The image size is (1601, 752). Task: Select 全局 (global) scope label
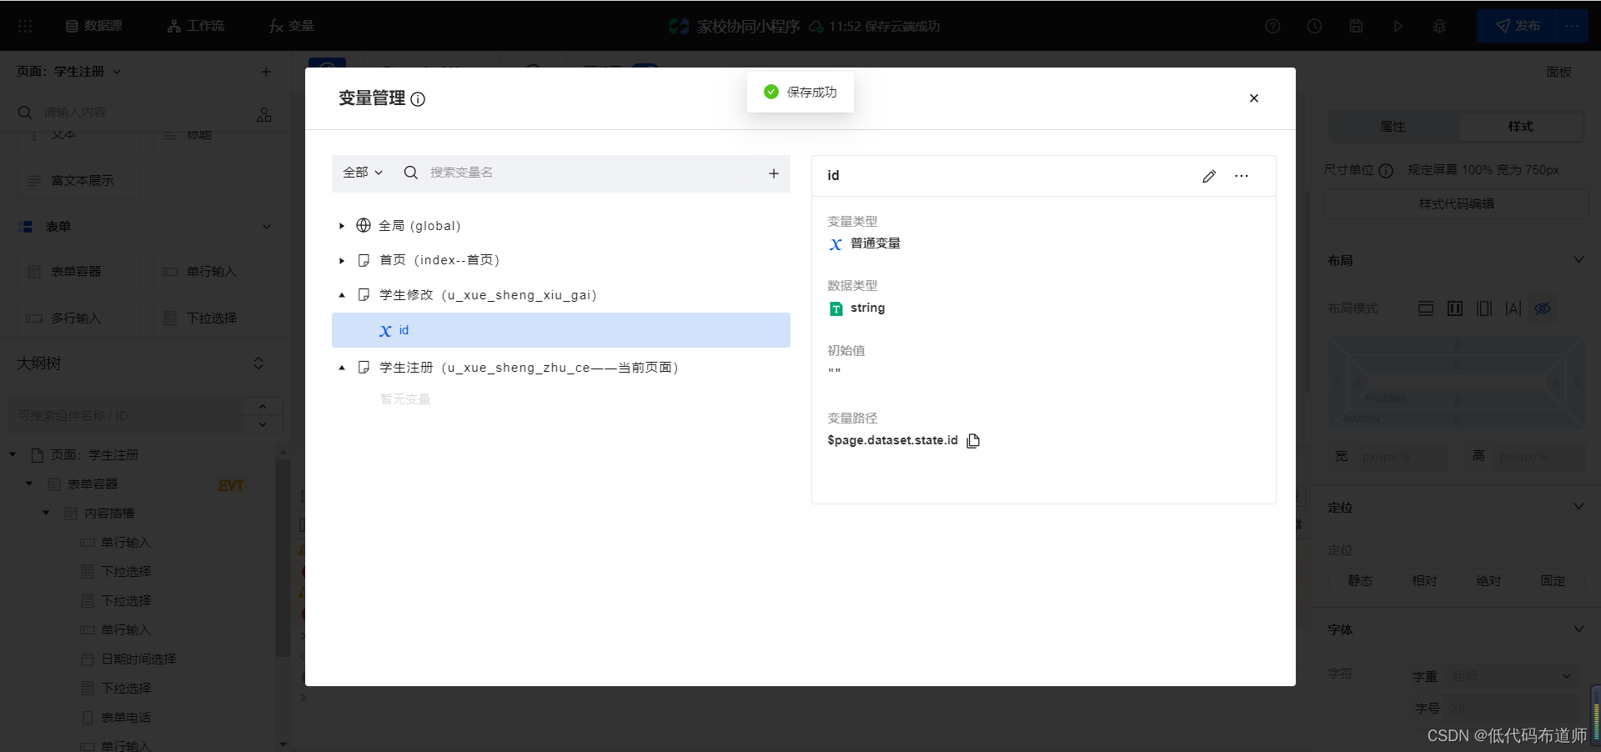point(419,226)
